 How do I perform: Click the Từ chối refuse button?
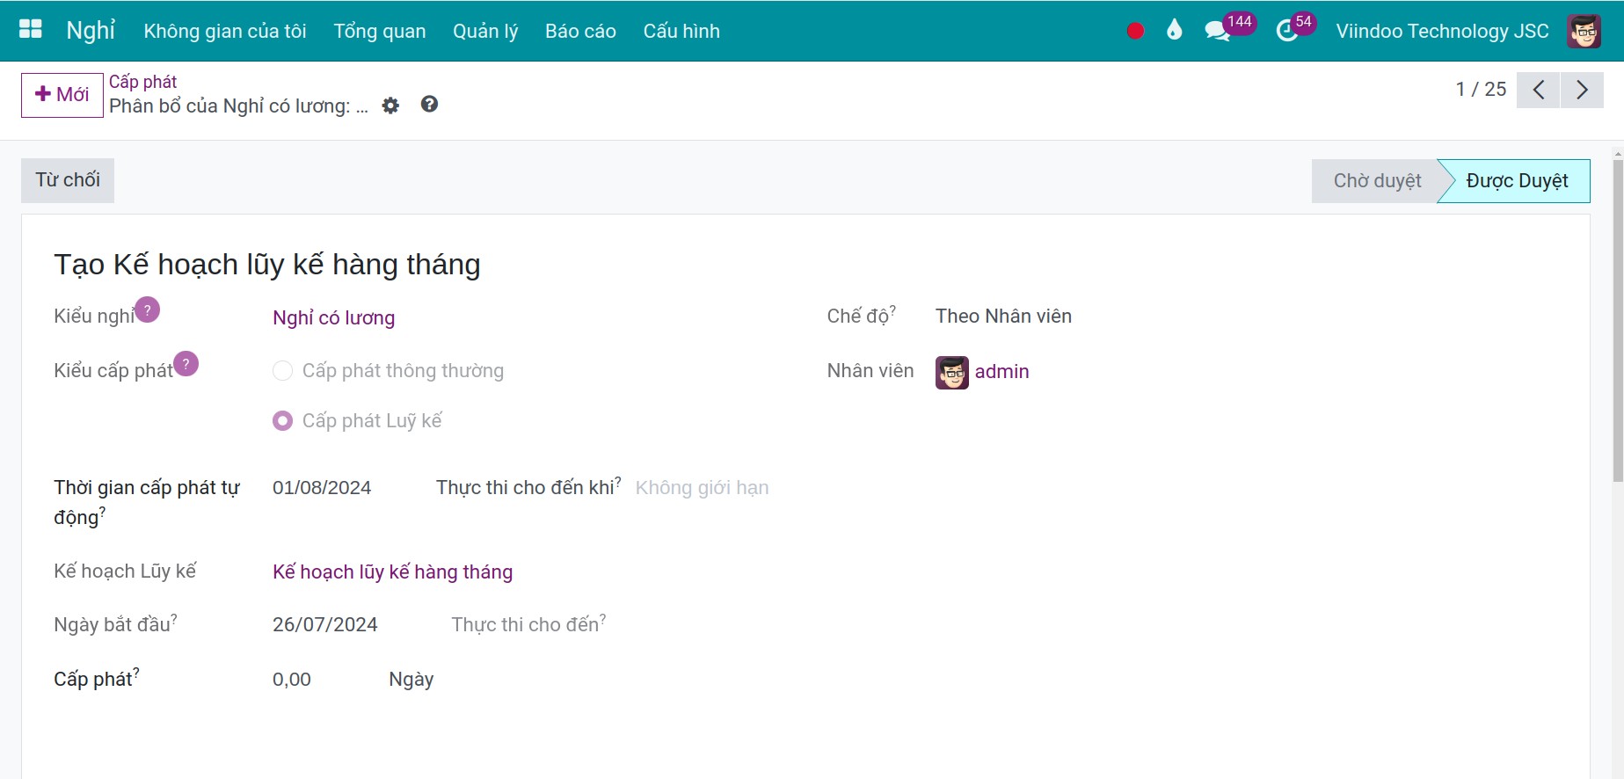coord(68,180)
